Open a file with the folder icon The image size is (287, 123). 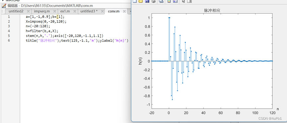coord(141,1)
